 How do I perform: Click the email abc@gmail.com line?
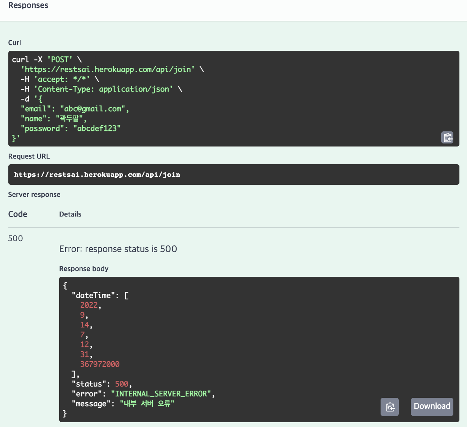pyautogui.click(x=75, y=109)
